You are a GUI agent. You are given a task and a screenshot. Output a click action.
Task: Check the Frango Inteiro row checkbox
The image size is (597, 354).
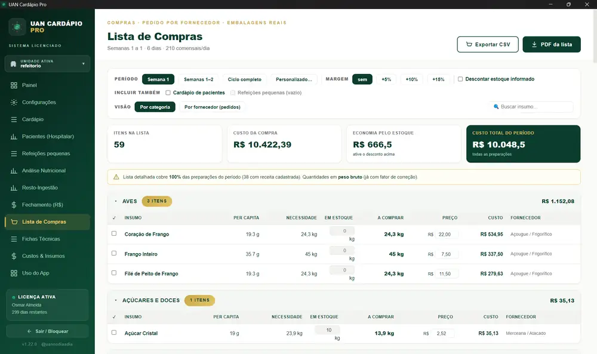(x=114, y=253)
